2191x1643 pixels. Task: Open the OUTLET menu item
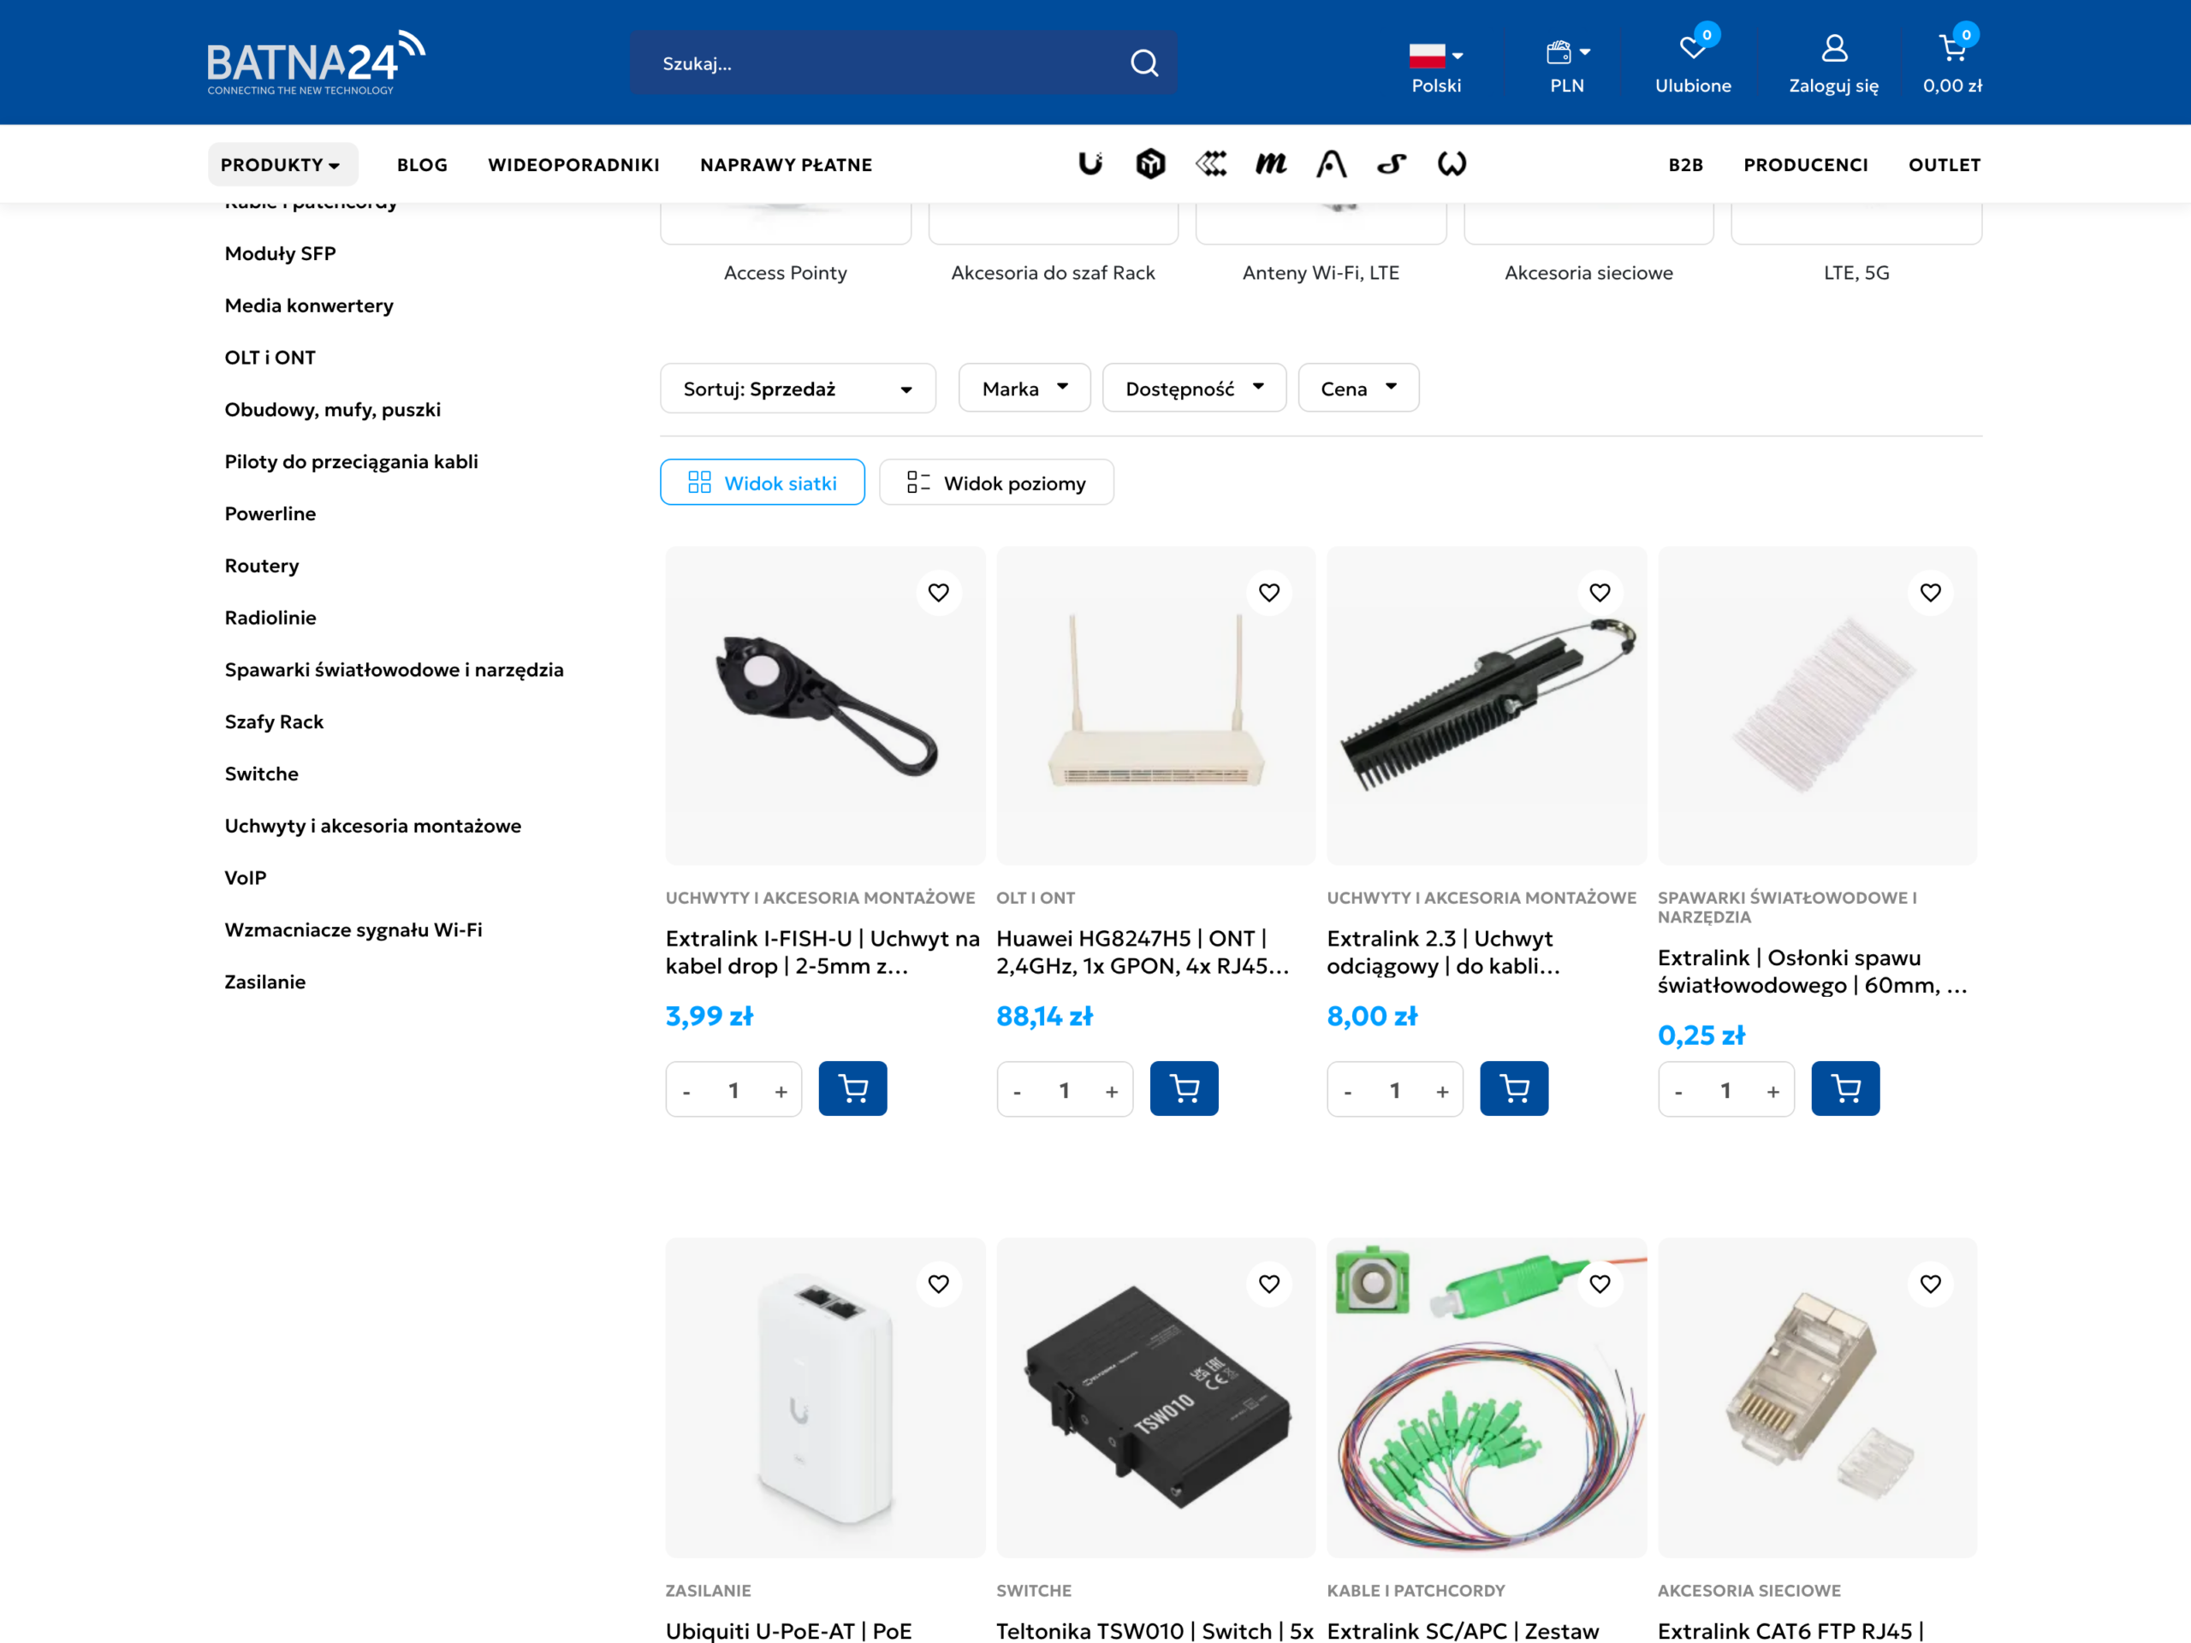1945,164
